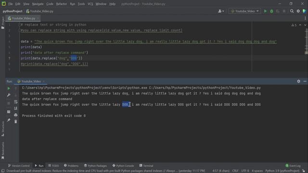Start debugging with the bug icon
Image resolution: width=308 pixels, height=173 pixels.
click(x=271, y=11)
